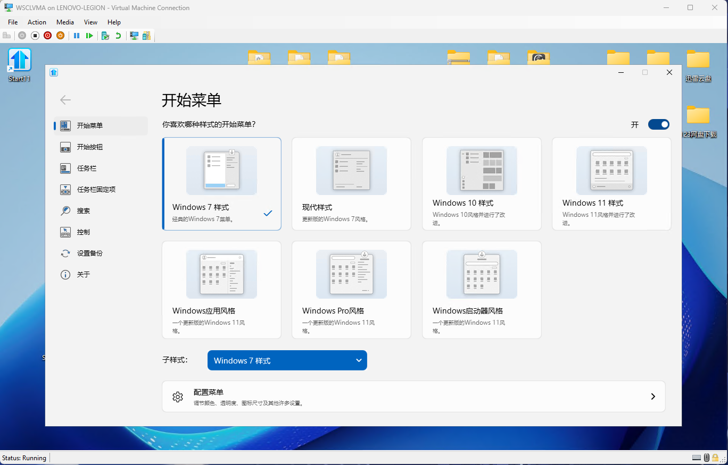Screen dimensions: 728x465
Task: Open the 关于 info section
Action: (83, 275)
